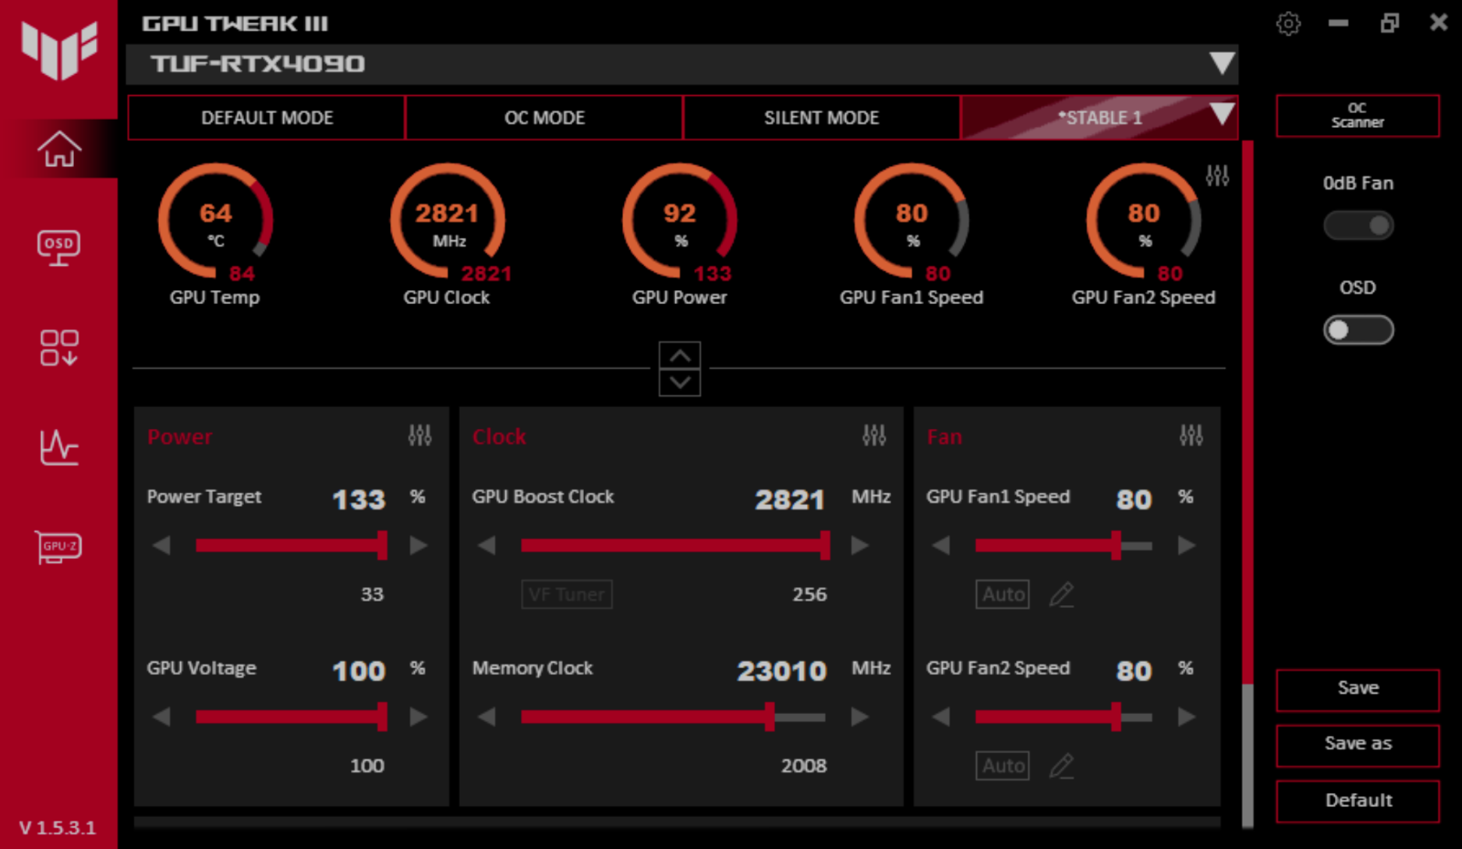Click the Save button
The height and width of the screenshot is (849, 1462).
tap(1358, 690)
